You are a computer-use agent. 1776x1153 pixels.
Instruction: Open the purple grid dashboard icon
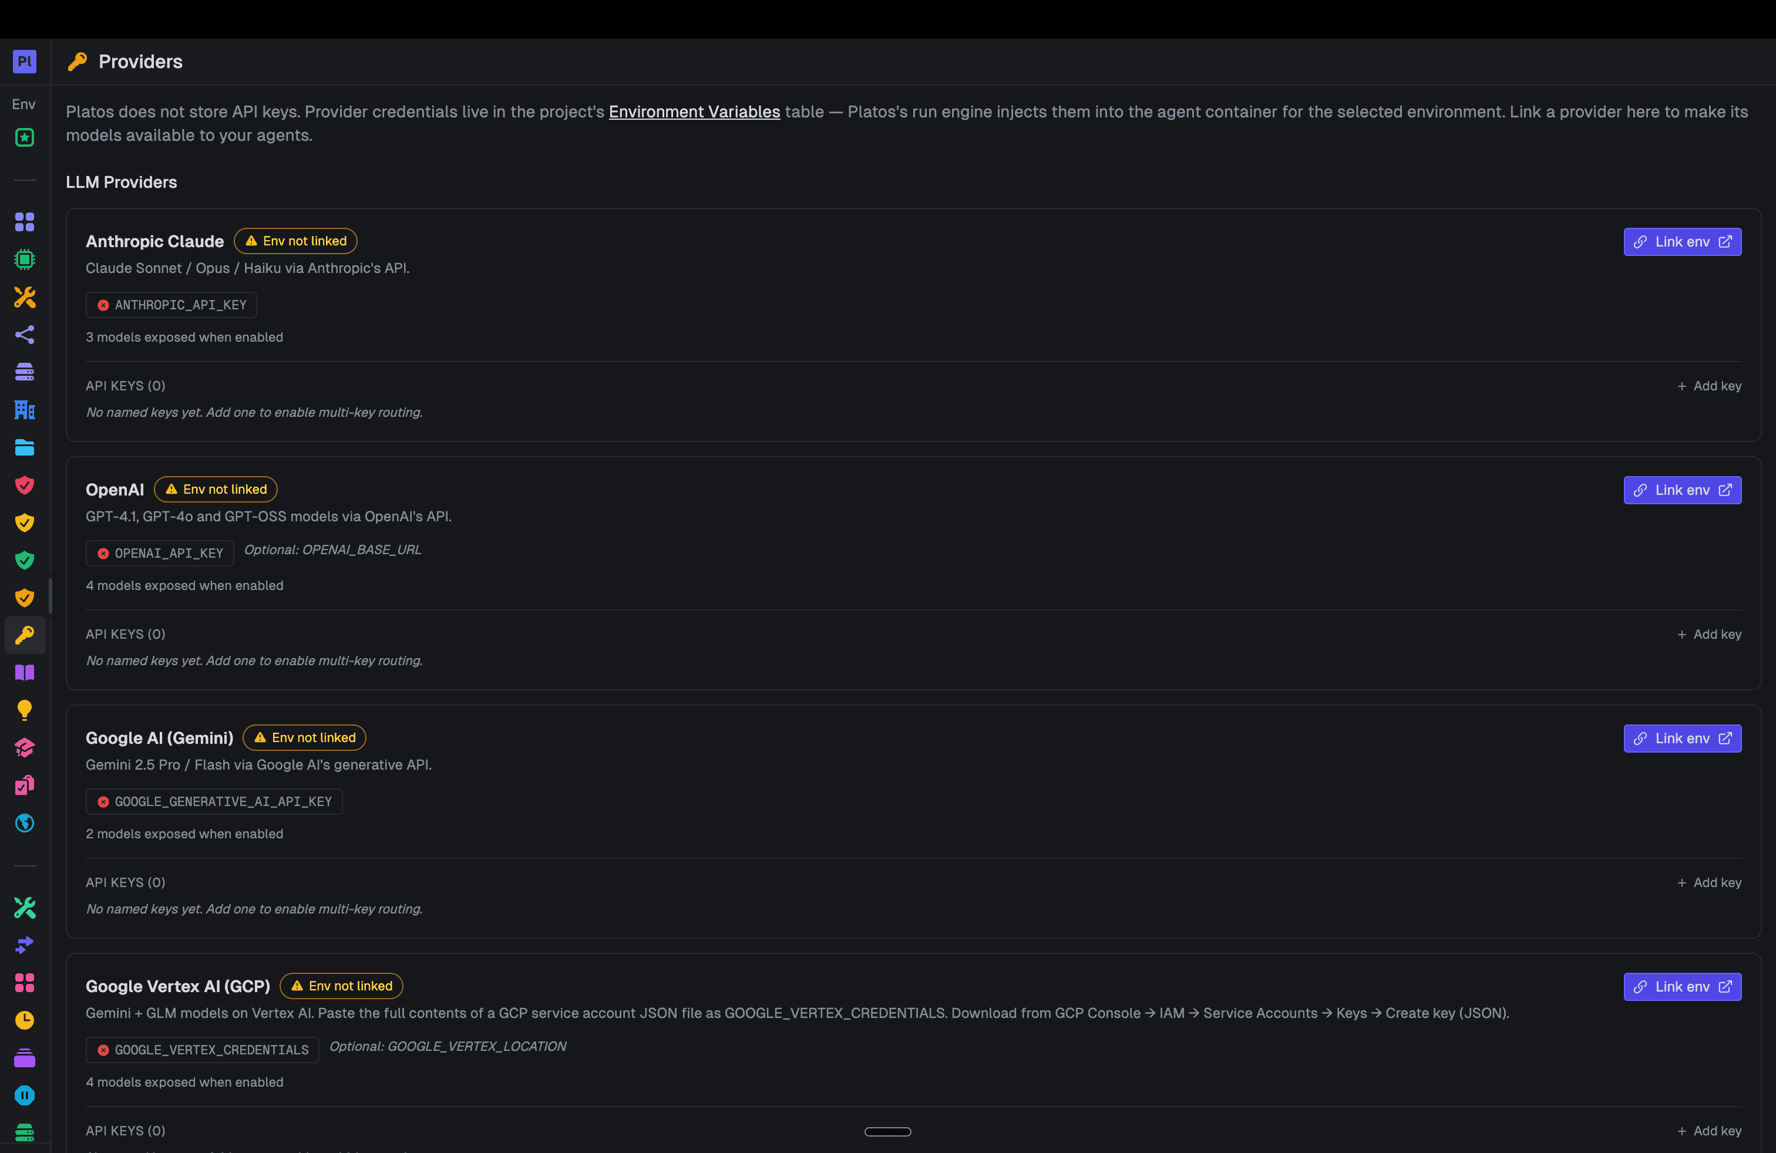pyautogui.click(x=25, y=222)
